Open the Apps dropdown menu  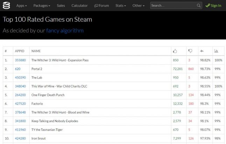click(x=21, y=6)
